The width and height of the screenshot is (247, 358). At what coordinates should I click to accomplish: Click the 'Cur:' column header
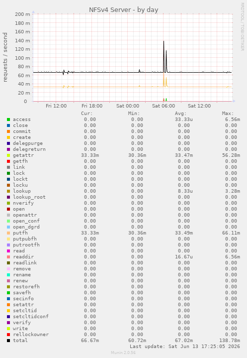tap(87, 114)
